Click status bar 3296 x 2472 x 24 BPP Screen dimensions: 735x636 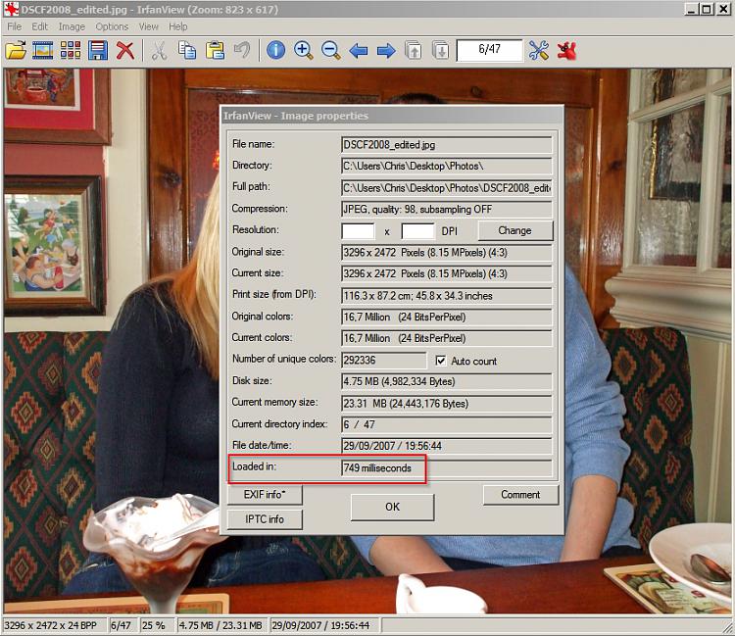pyautogui.click(x=54, y=625)
